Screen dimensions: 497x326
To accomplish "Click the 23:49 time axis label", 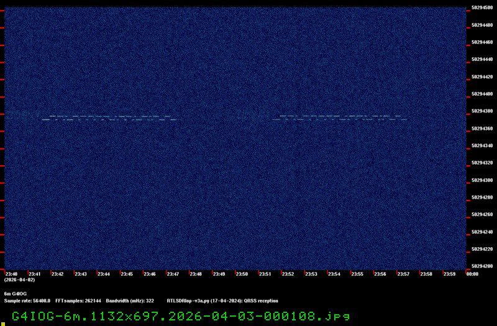I will click(219, 274).
